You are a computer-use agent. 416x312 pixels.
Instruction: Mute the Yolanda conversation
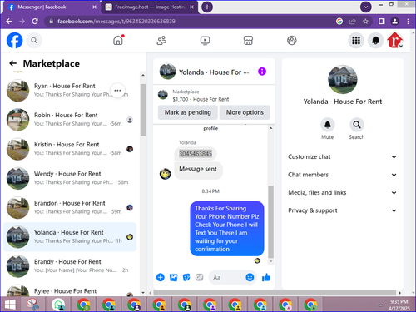pyautogui.click(x=328, y=125)
